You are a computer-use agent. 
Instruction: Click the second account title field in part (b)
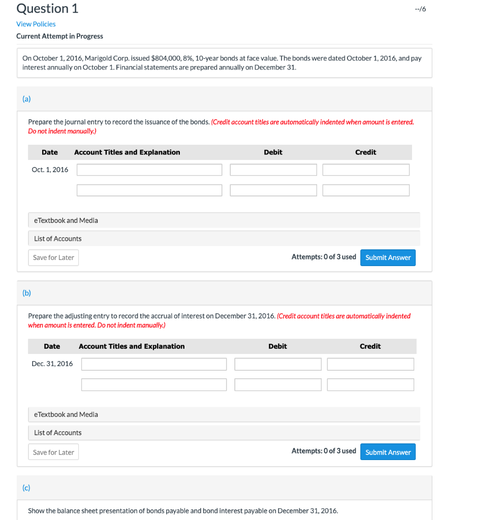[153, 384]
